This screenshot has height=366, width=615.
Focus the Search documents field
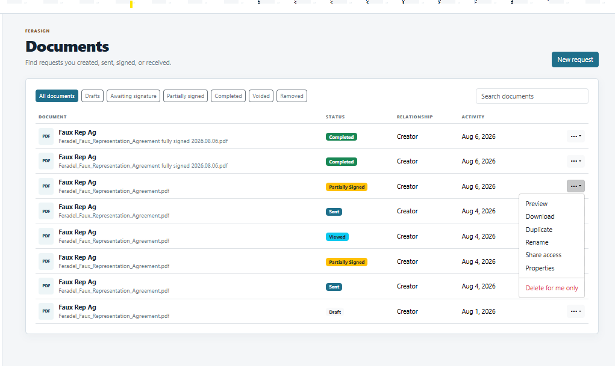click(x=532, y=96)
